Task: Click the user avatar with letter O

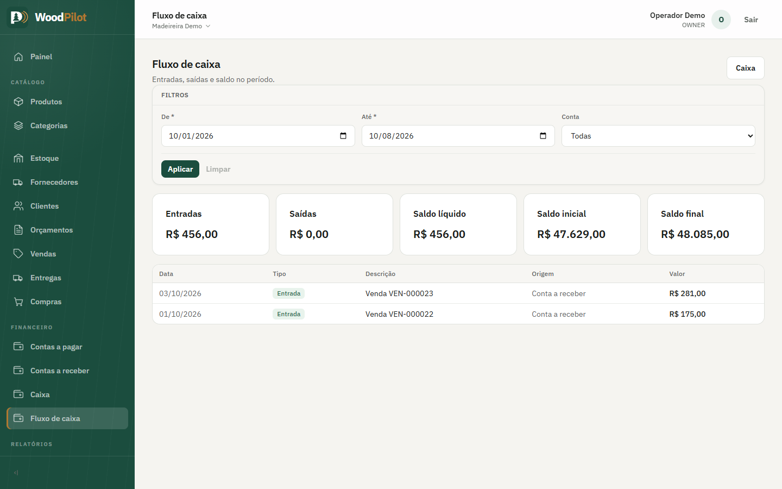Action: [x=721, y=20]
